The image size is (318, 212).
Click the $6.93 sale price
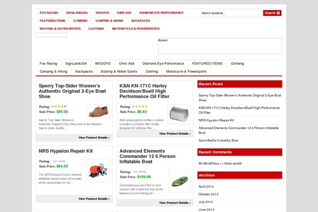click(x=142, y=112)
